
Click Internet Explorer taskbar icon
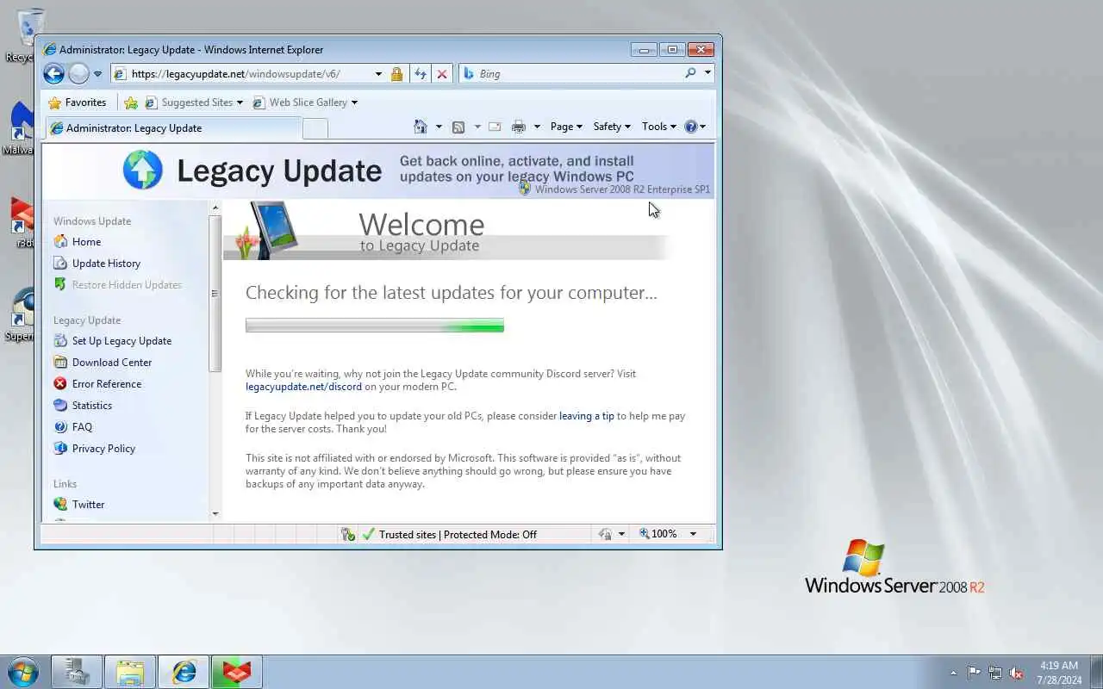coord(184,672)
